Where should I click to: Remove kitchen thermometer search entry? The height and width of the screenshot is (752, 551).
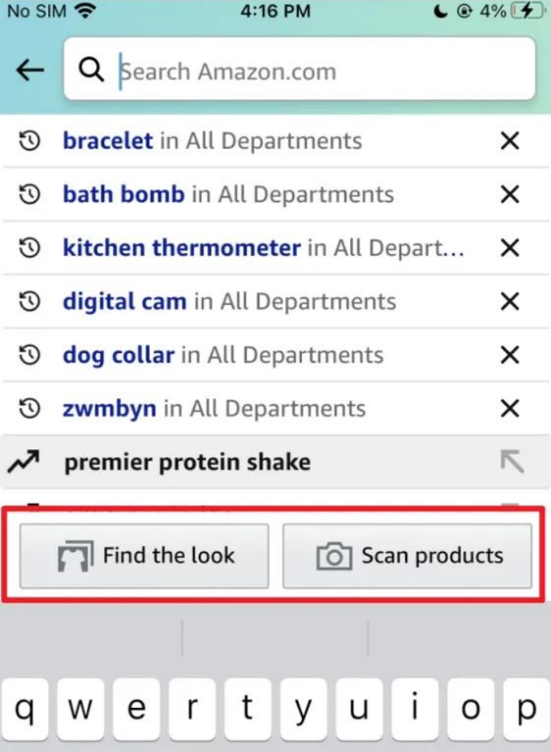[x=509, y=248]
